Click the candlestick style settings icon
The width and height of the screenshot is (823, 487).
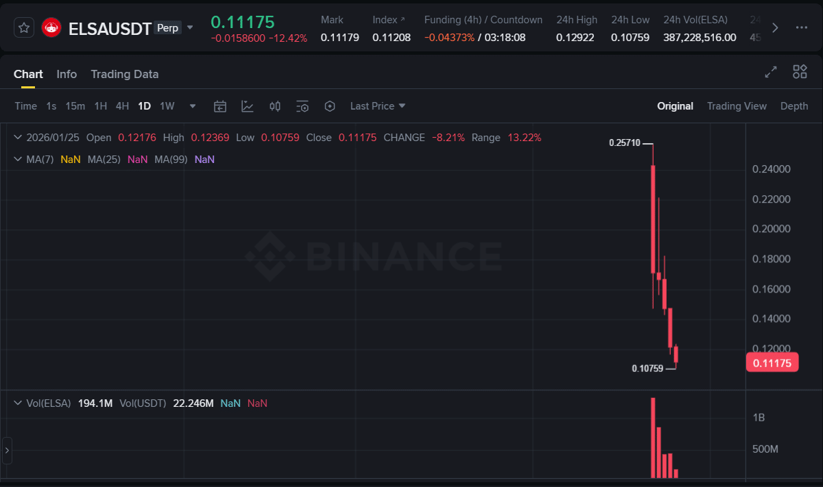point(274,106)
